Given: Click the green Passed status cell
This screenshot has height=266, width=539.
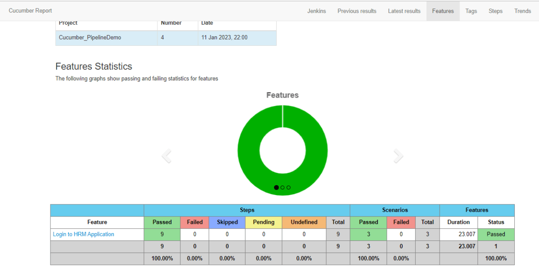Looking at the screenshot, I should pyautogui.click(x=496, y=234).
